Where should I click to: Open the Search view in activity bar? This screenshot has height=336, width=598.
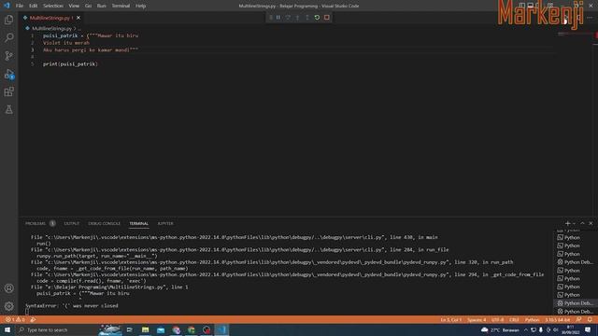click(x=8, y=37)
